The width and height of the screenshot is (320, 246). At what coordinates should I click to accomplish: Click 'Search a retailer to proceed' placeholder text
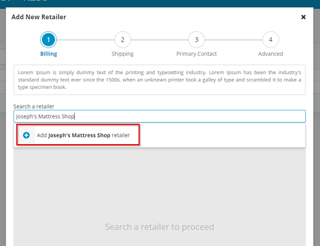[x=160, y=227]
